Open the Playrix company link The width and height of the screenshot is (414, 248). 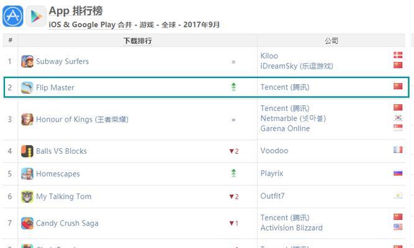(x=272, y=174)
